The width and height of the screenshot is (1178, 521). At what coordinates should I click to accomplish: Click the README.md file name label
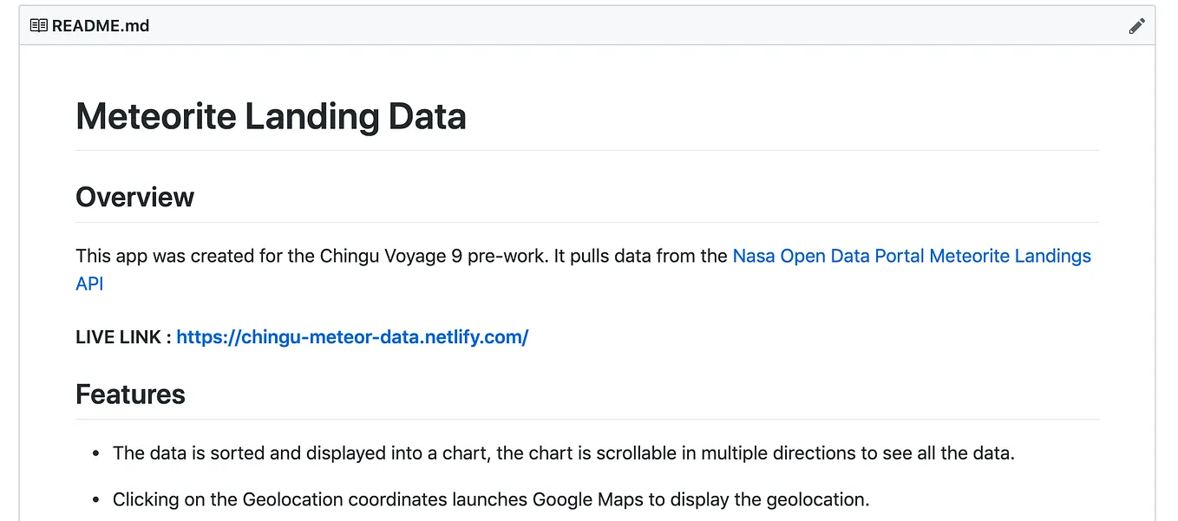click(x=101, y=26)
